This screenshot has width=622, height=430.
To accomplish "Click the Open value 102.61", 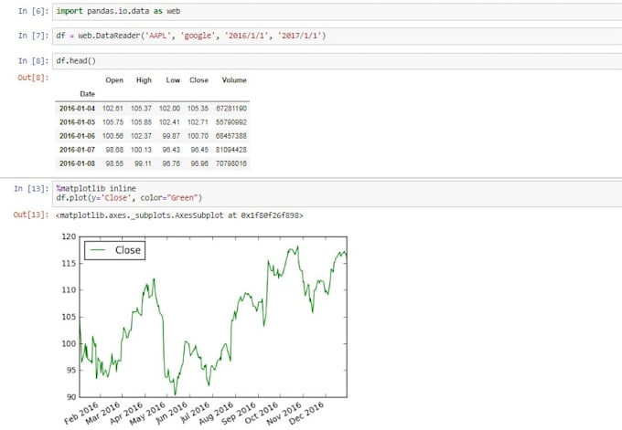I will (113, 109).
